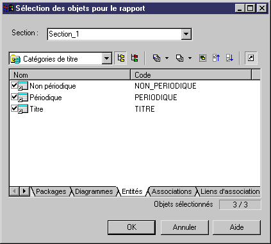
Task: Open help with Aide button
Action: (x=236, y=227)
